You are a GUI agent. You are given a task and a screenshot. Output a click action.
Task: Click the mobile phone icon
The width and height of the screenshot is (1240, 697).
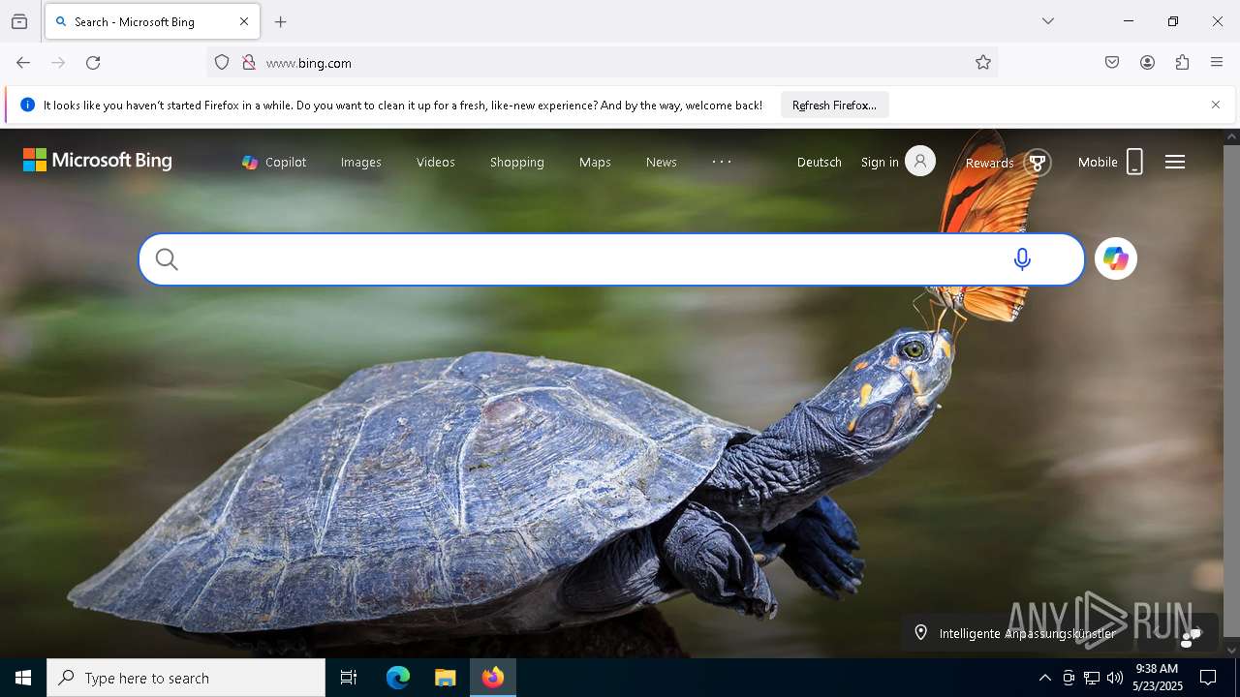point(1135,162)
